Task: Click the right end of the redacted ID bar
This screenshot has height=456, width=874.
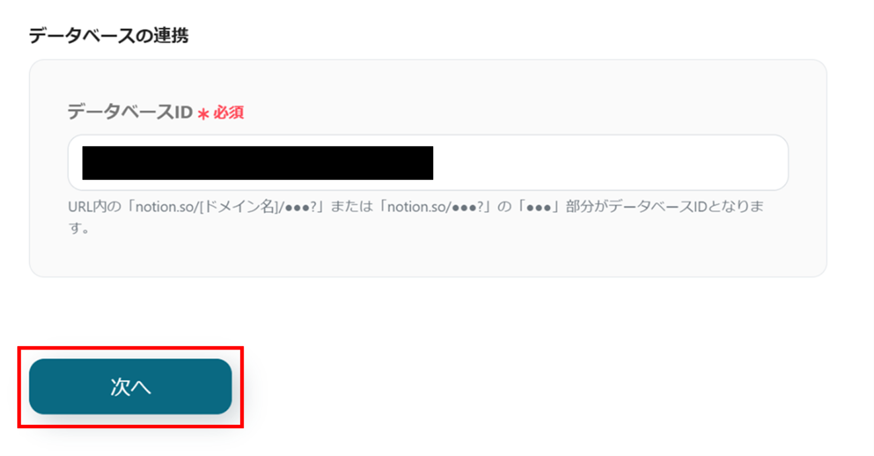Action: [430, 163]
